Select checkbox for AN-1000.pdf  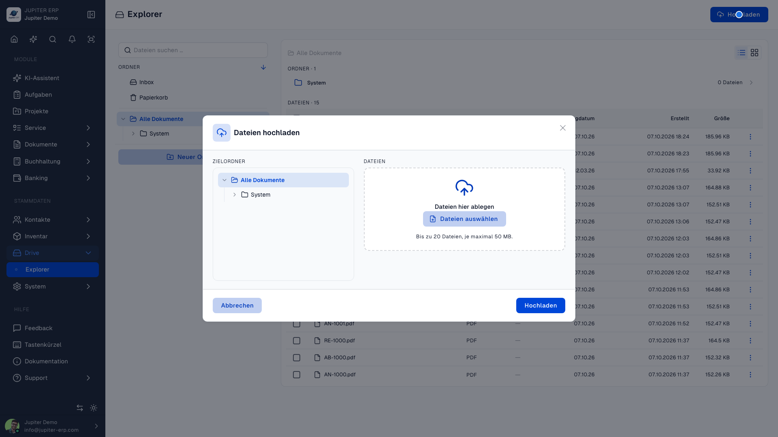click(297, 375)
